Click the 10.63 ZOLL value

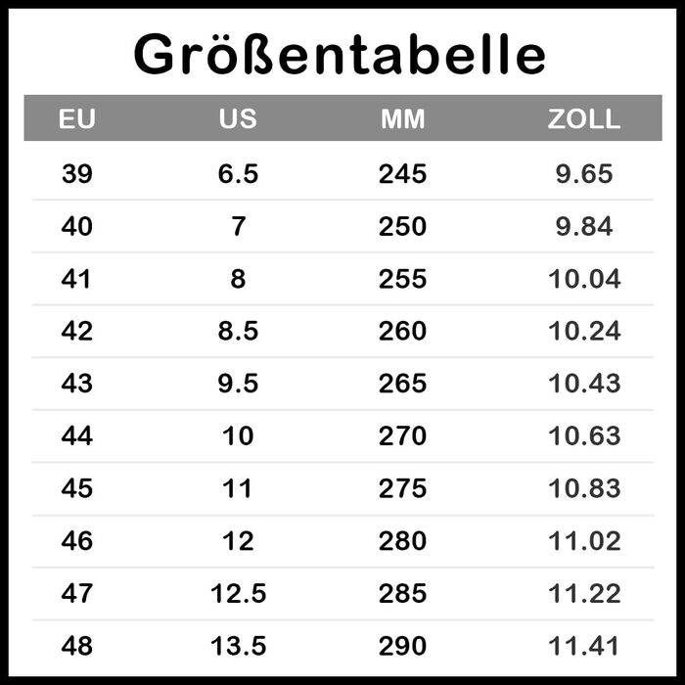583,435
